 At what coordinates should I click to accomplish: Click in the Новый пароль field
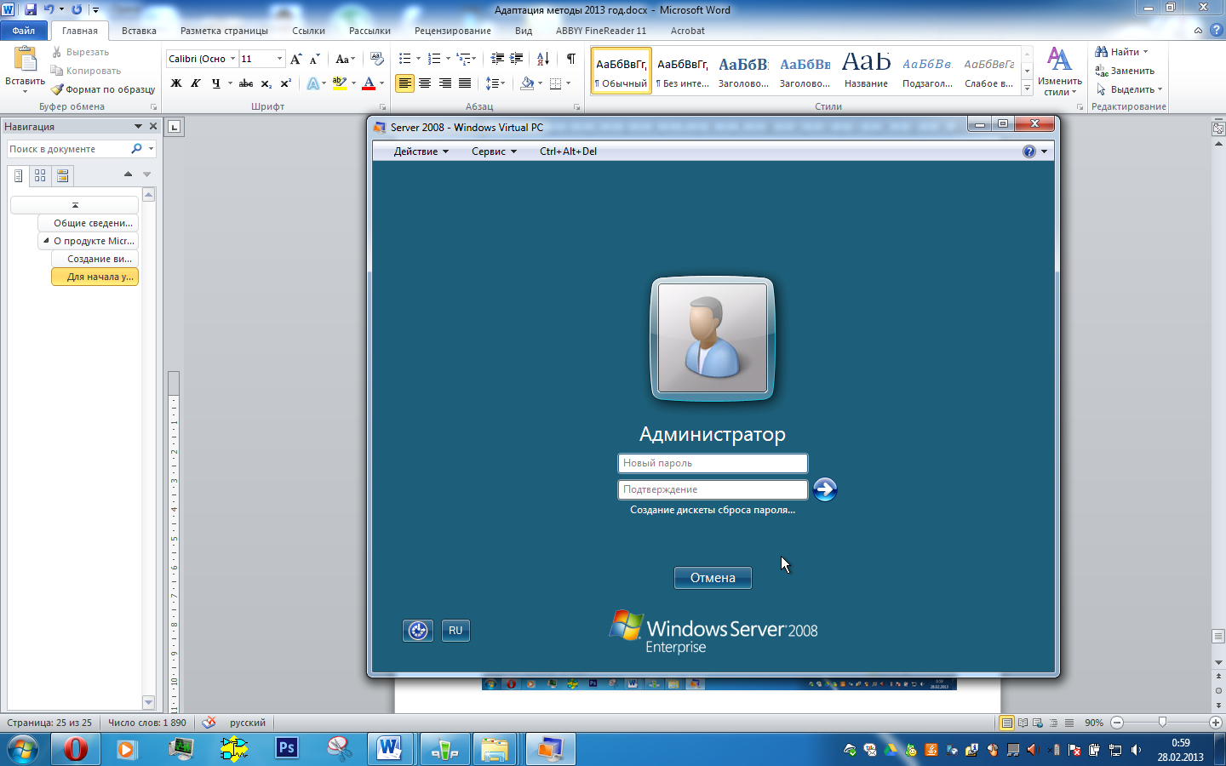(x=713, y=463)
